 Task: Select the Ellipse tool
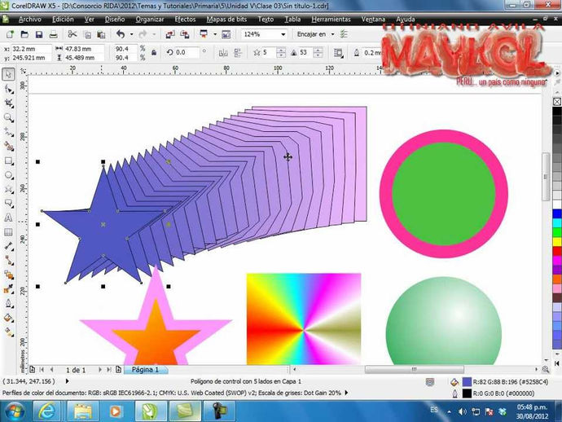click(x=9, y=175)
